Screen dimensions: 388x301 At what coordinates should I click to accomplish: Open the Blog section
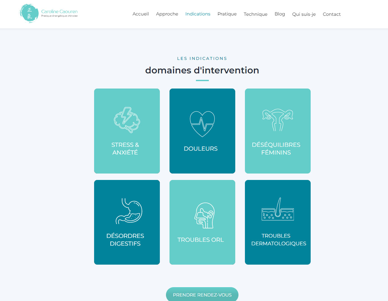pos(280,14)
